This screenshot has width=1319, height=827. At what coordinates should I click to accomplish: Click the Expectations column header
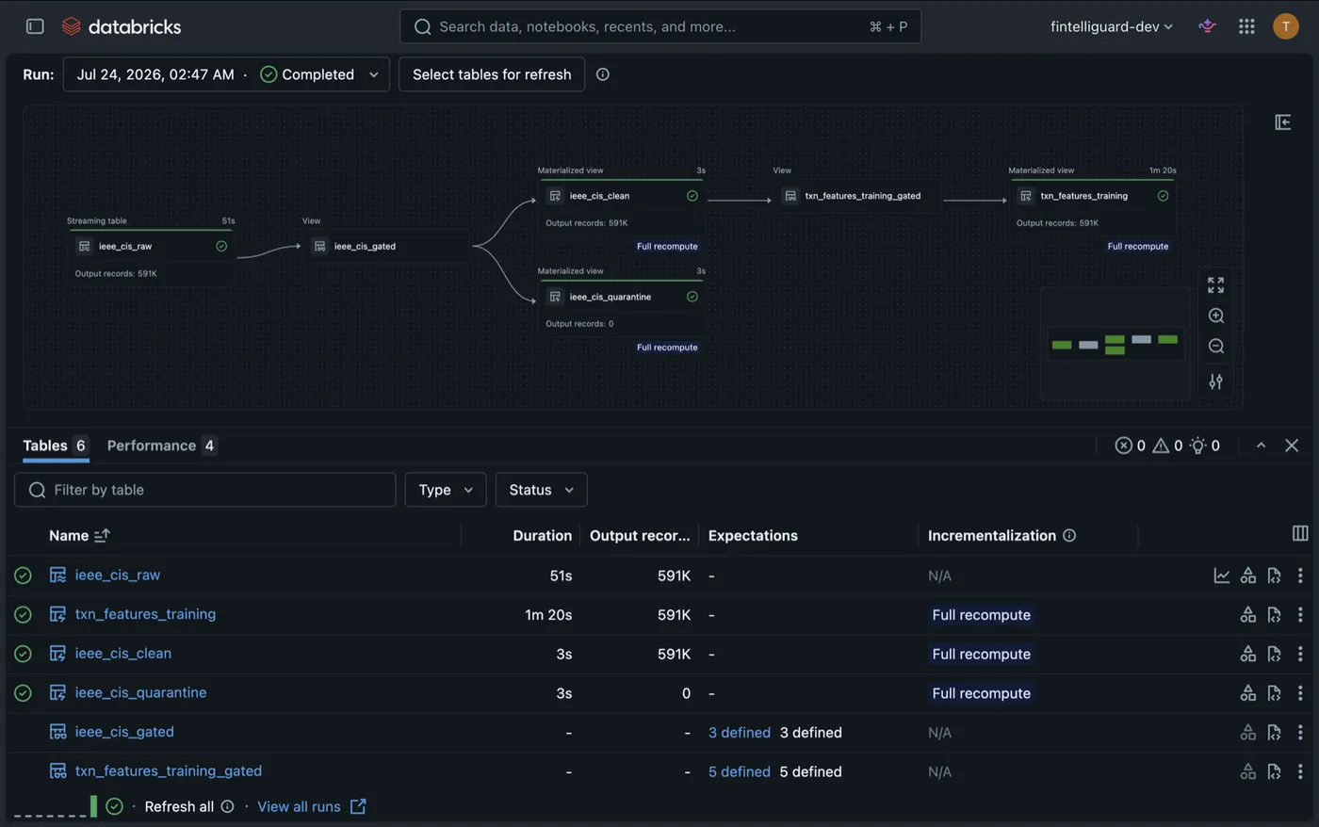[x=753, y=535]
